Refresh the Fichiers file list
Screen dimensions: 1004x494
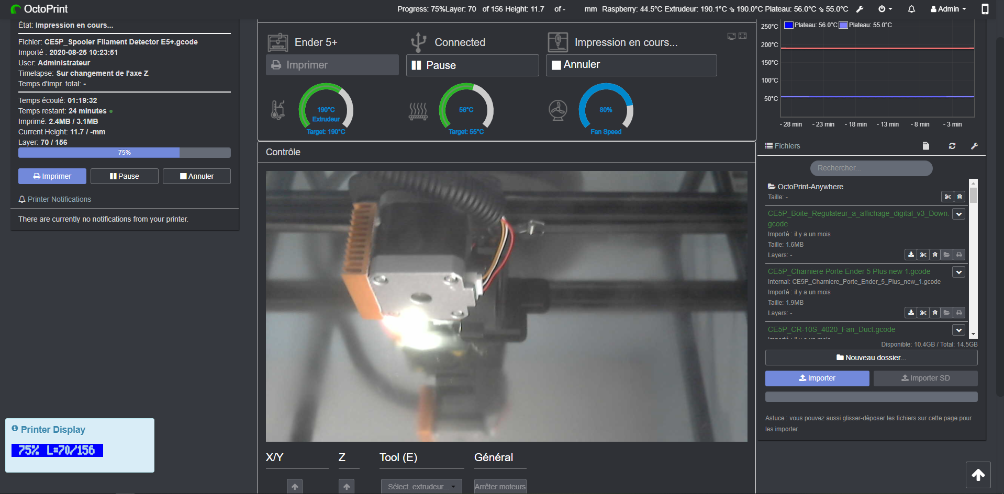click(952, 146)
